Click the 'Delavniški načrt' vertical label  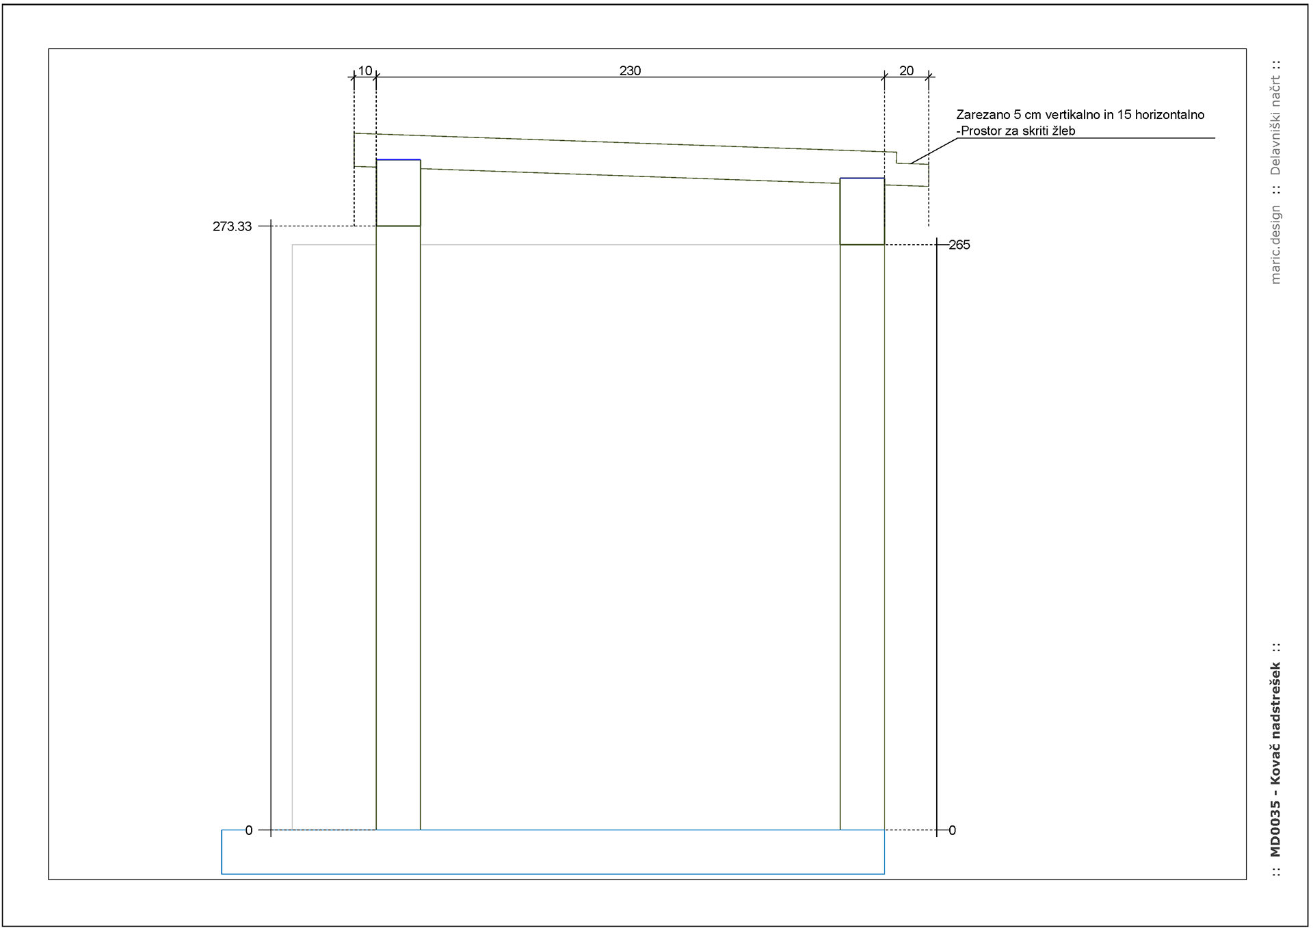point(1275,125)
